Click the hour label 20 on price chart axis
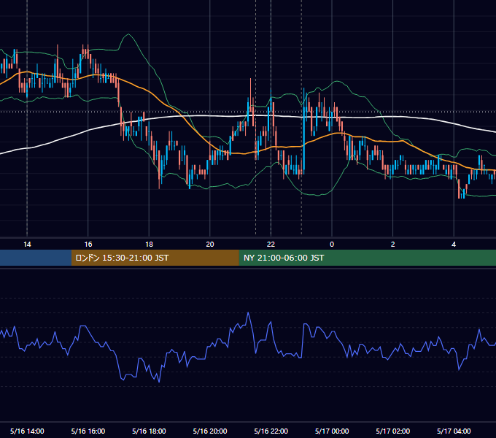 coord(210,245)
